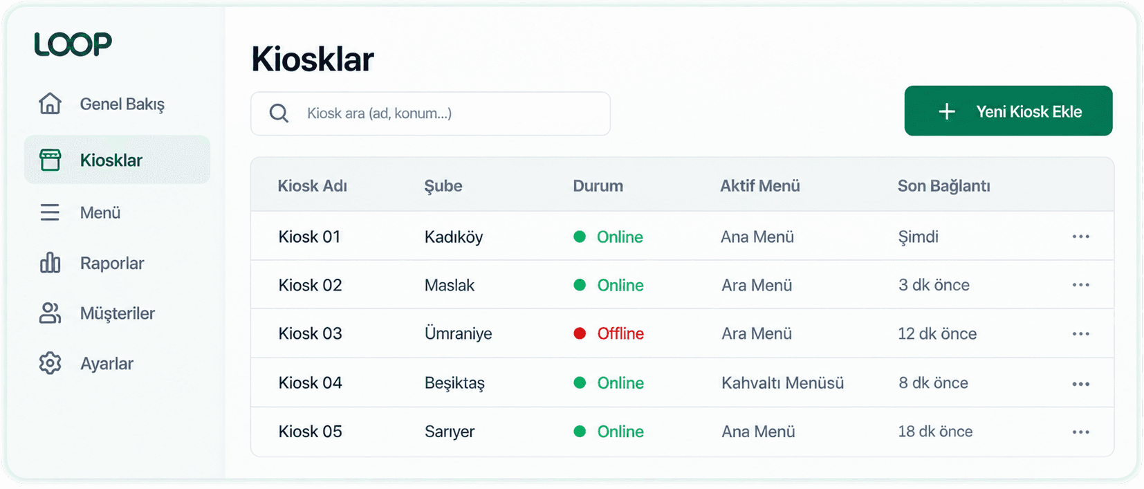Viewport: 1144px width, 489px height.
Task: Open Raporlar from the sidebar
Action: [117, 263]
